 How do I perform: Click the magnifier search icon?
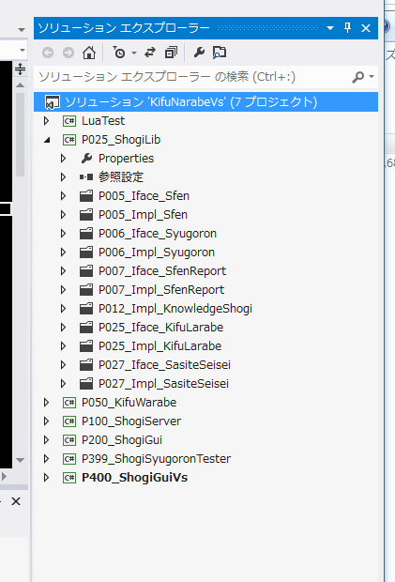click(x=357, y=77)
